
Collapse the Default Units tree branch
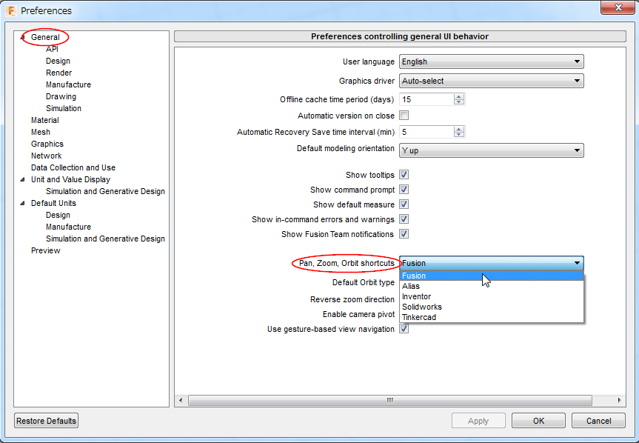click(x=21, y=203)
